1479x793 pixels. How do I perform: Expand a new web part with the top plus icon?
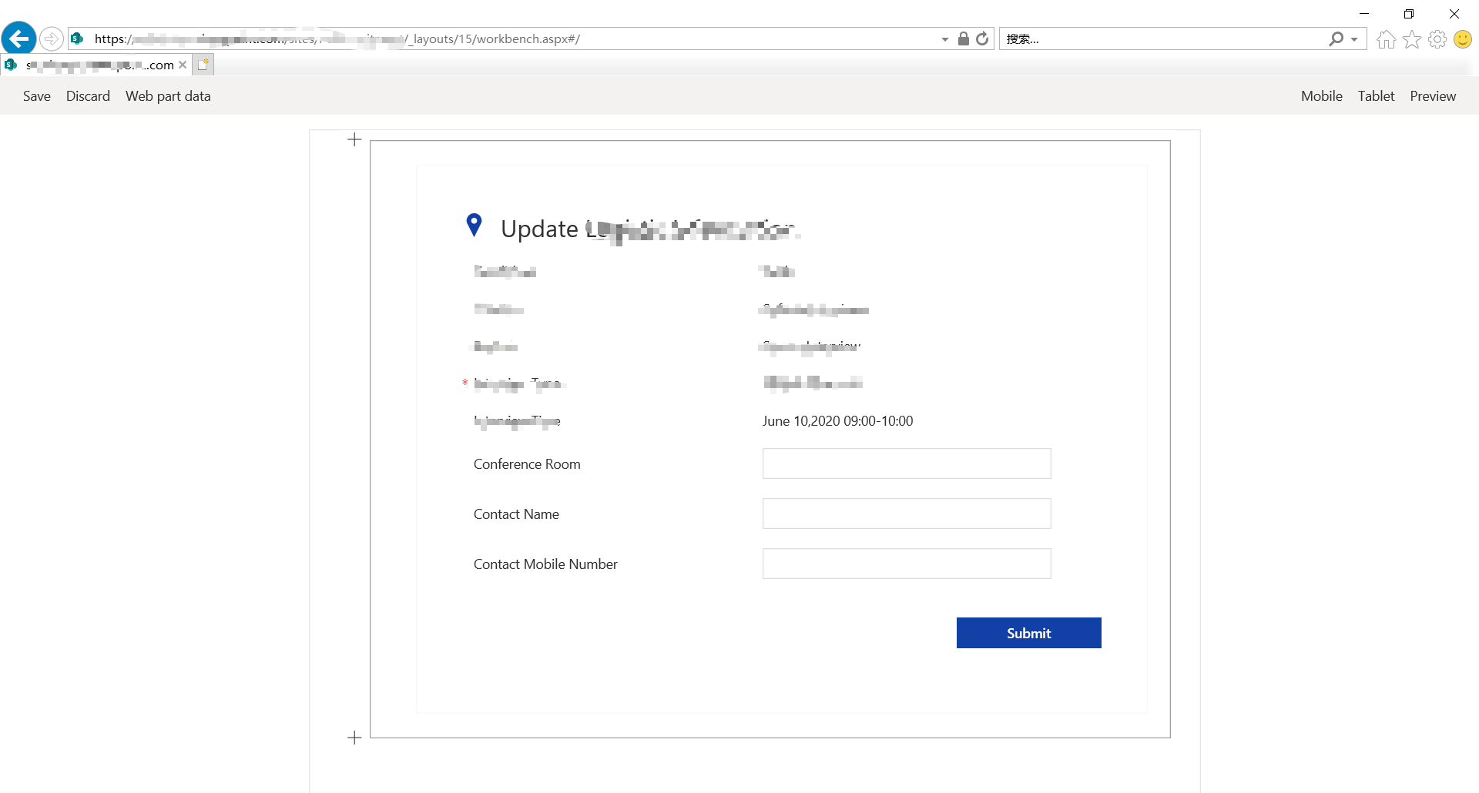(354, 139)
